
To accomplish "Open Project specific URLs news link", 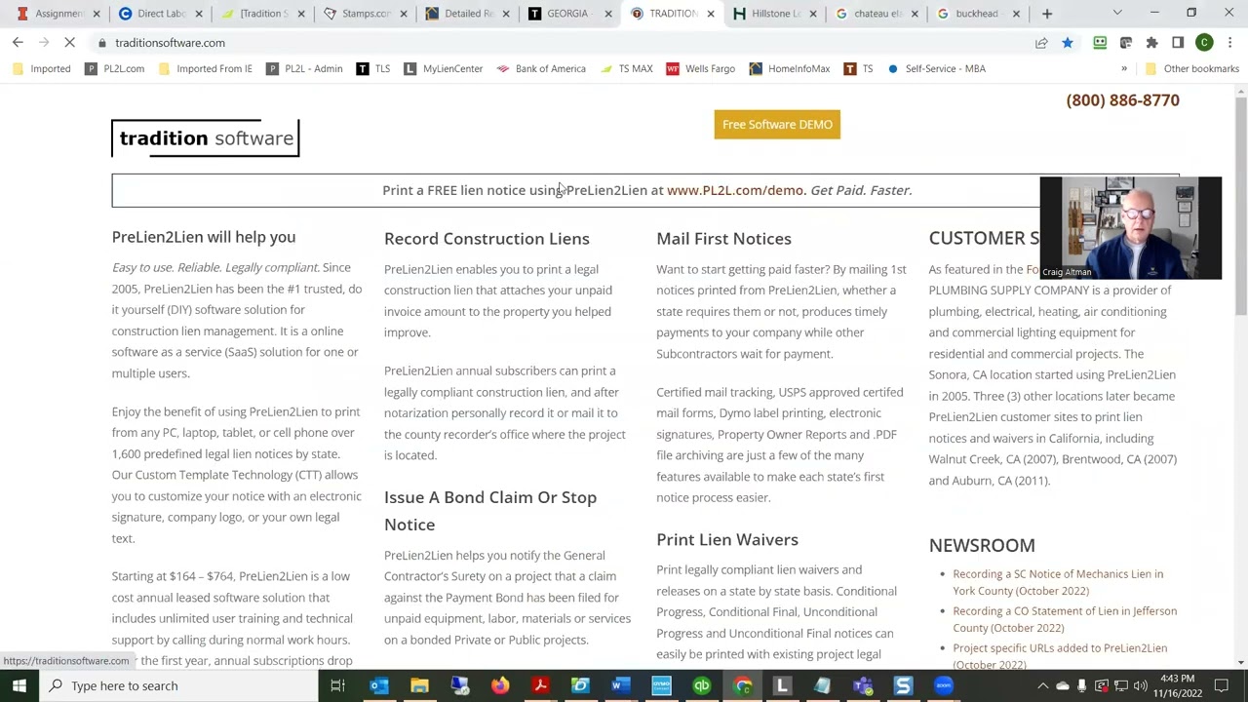I will coord(1060,656).
